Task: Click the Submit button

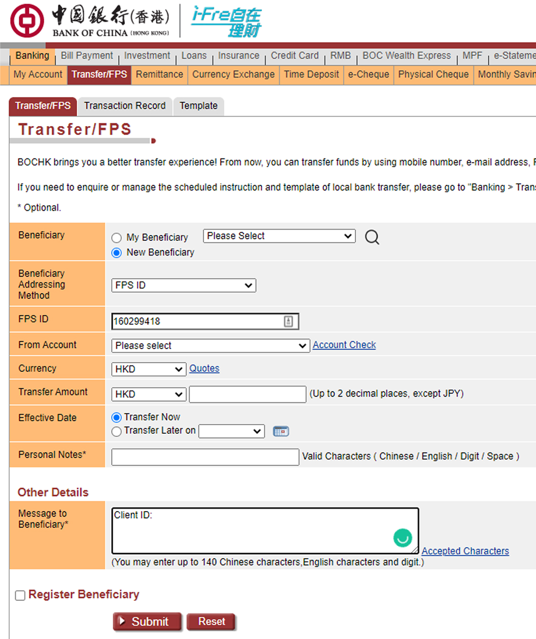Action: (147, 622)
